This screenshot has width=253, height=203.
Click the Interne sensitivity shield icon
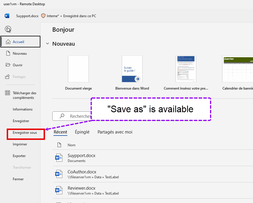[x=43, y=16]
